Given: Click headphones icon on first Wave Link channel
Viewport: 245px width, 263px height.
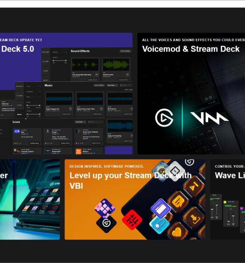Looking at the screenshot, I should point(212,217).
